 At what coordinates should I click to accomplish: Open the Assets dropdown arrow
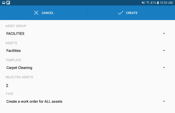(164, 51)
